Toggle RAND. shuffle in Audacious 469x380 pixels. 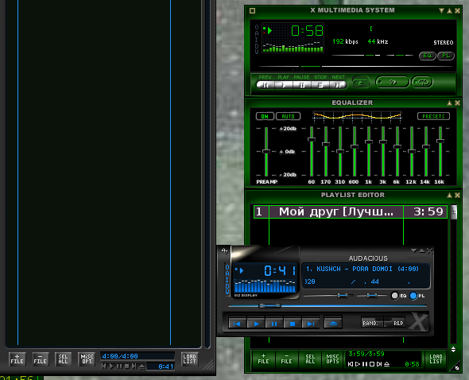pos(372,323)
